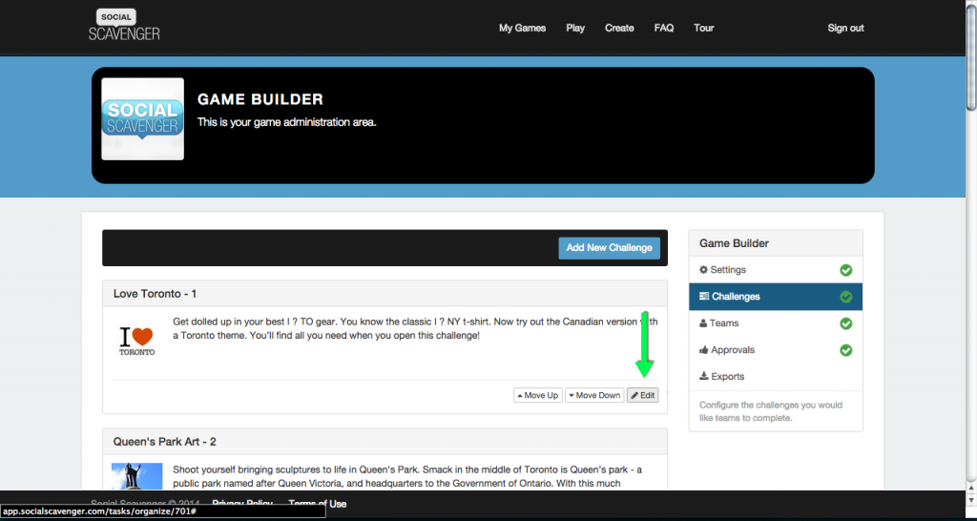Start the Tour from navigation

(x=703, y=28)
